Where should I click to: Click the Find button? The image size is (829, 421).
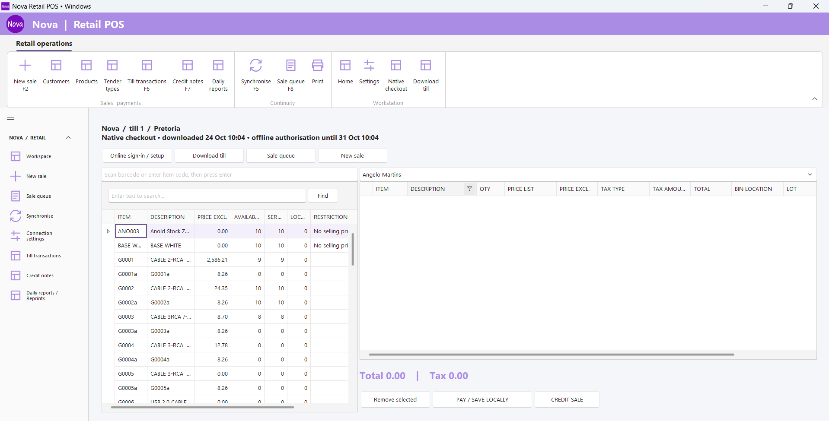click(322, 196)
